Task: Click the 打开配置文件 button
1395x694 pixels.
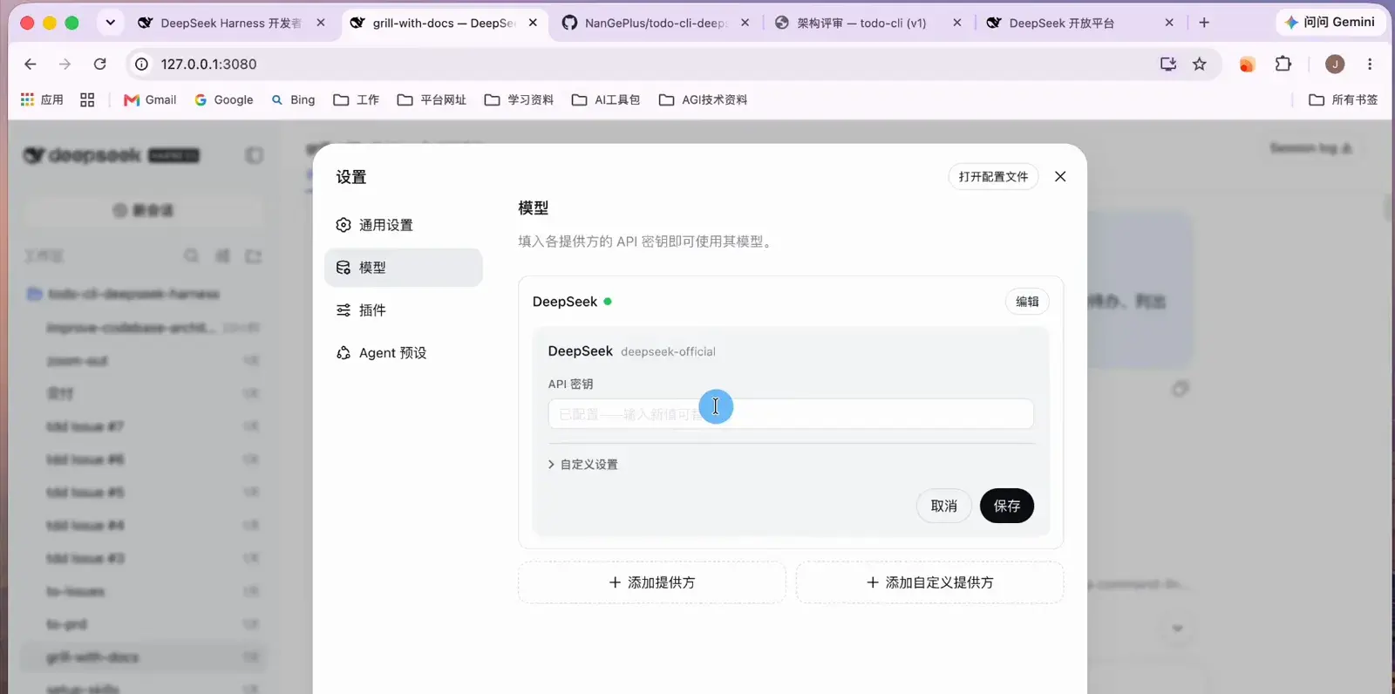Action: [x=993, y=177]
